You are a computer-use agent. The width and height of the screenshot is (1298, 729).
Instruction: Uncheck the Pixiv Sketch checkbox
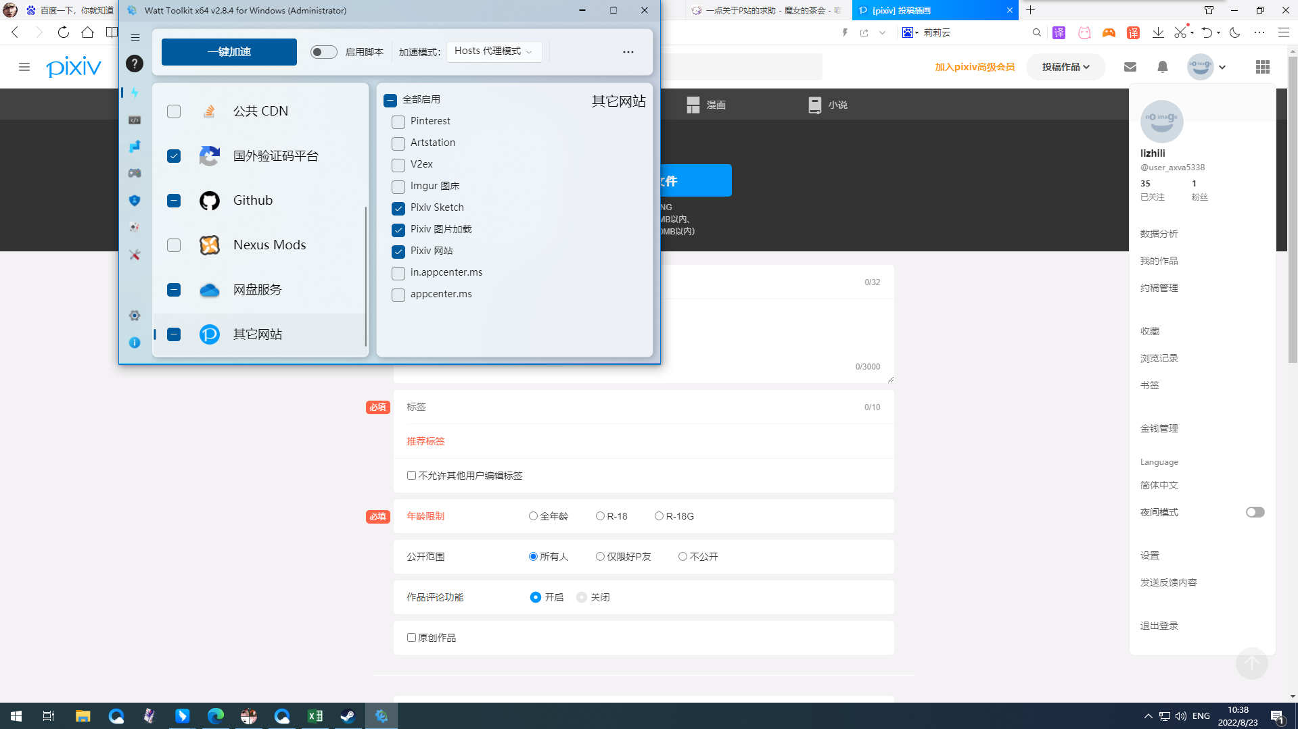tap(398, 208)
